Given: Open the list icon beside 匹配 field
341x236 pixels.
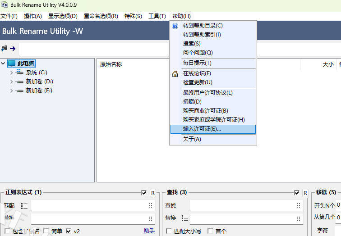Looking at the screenshot, I should [x=24, y=206].
